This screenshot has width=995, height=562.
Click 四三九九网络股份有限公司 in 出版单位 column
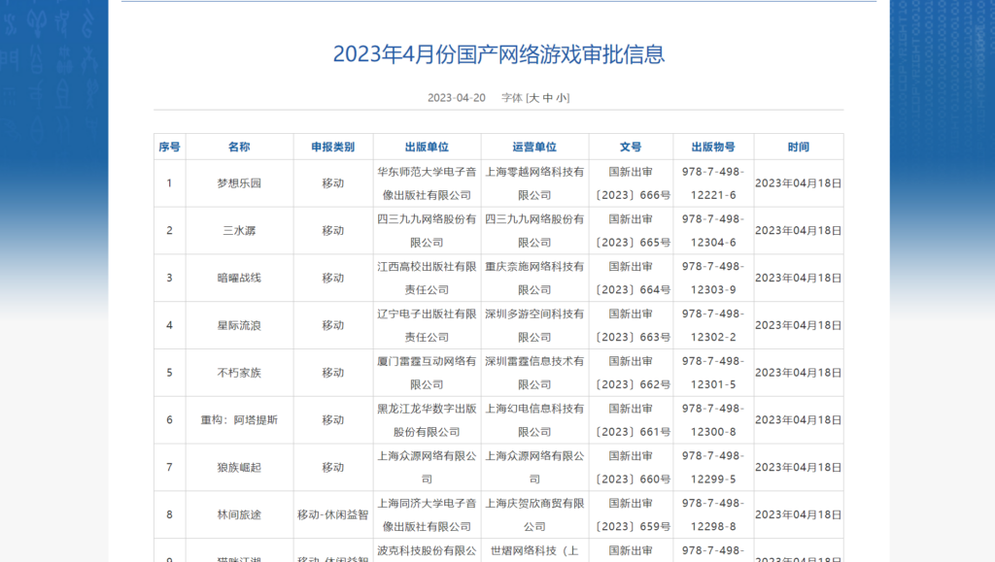pos(428,231)
